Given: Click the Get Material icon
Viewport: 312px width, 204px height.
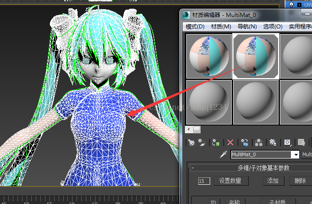Looking at the screenshot, I should coord(191,142).
